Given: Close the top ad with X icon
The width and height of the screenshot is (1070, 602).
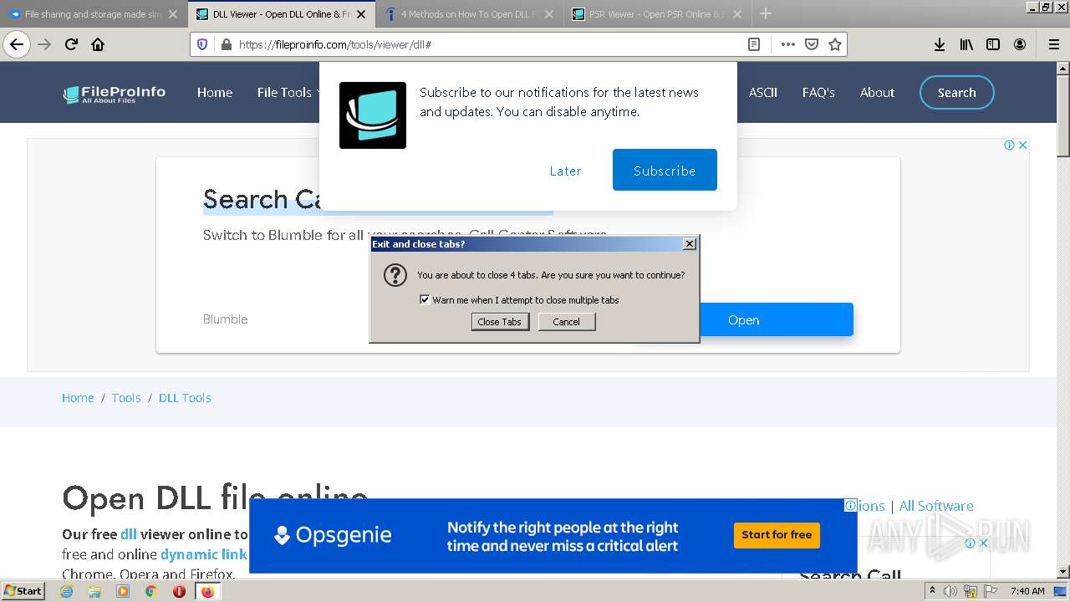Looking at the screenshot, I should (x=1022, y=145).
